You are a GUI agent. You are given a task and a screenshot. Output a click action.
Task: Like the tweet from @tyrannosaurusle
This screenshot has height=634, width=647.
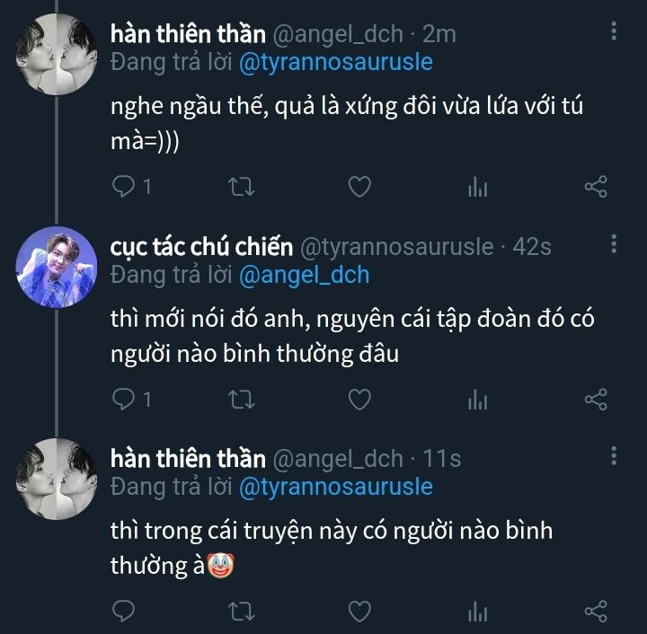[359, 399]
